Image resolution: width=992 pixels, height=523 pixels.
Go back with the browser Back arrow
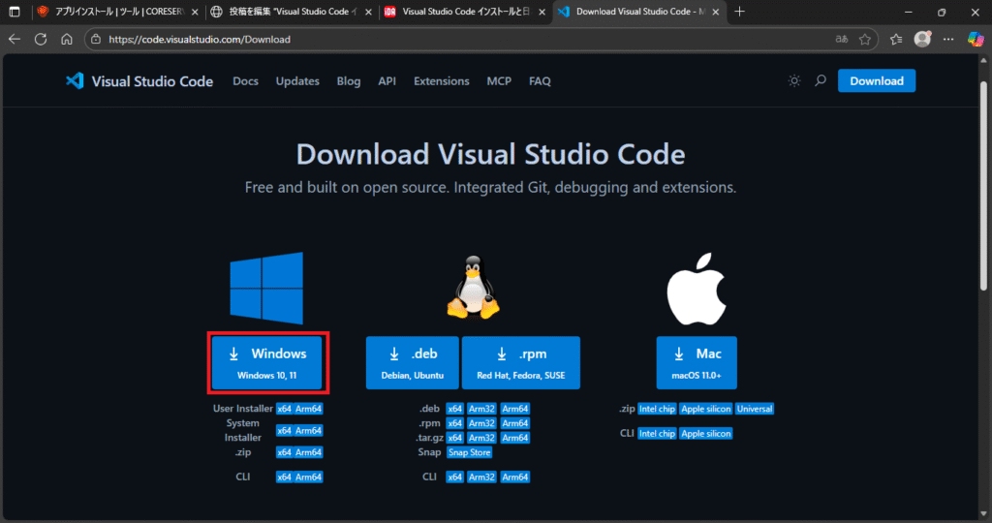[15, 40]
